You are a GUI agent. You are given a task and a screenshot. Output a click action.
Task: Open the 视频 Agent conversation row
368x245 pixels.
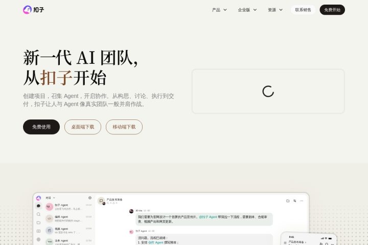(68, 230)
